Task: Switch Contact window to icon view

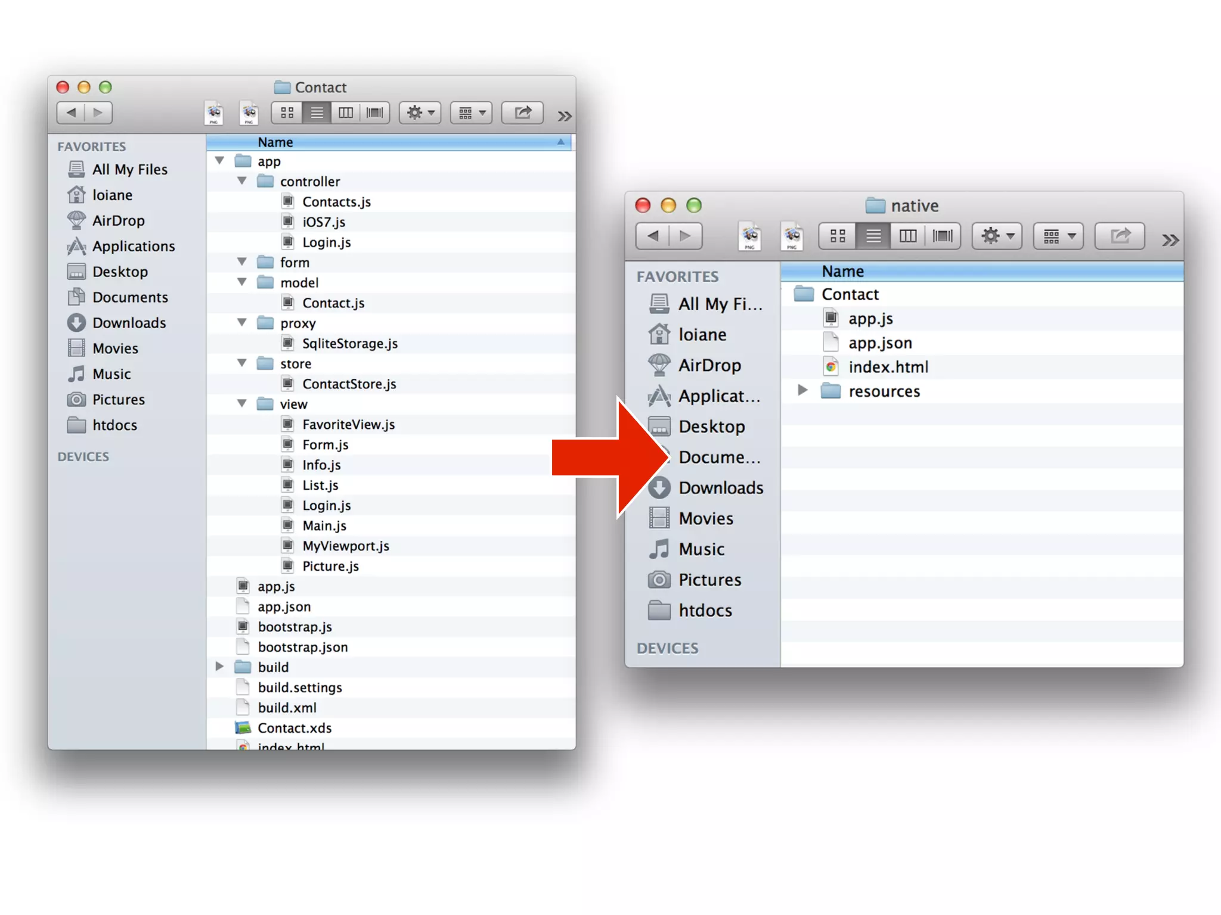Action: 287,113
